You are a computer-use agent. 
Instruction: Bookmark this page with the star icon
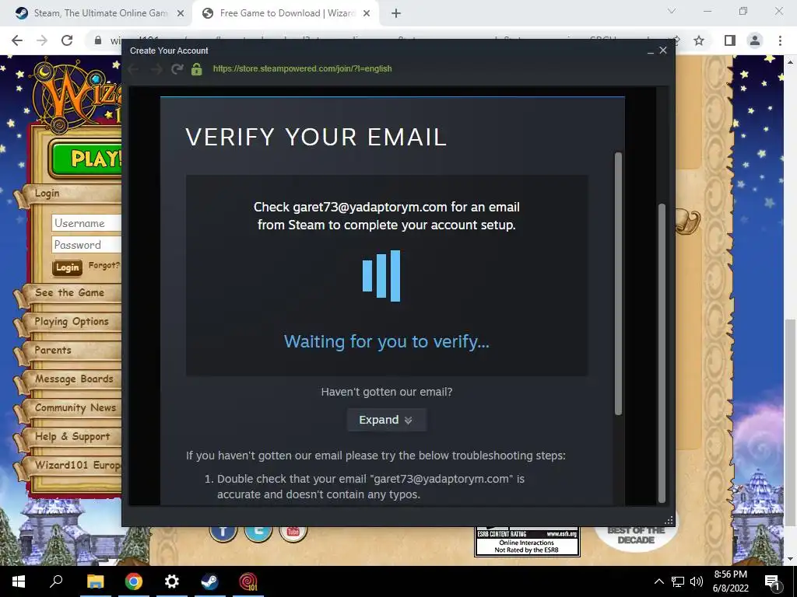(699, 40)
